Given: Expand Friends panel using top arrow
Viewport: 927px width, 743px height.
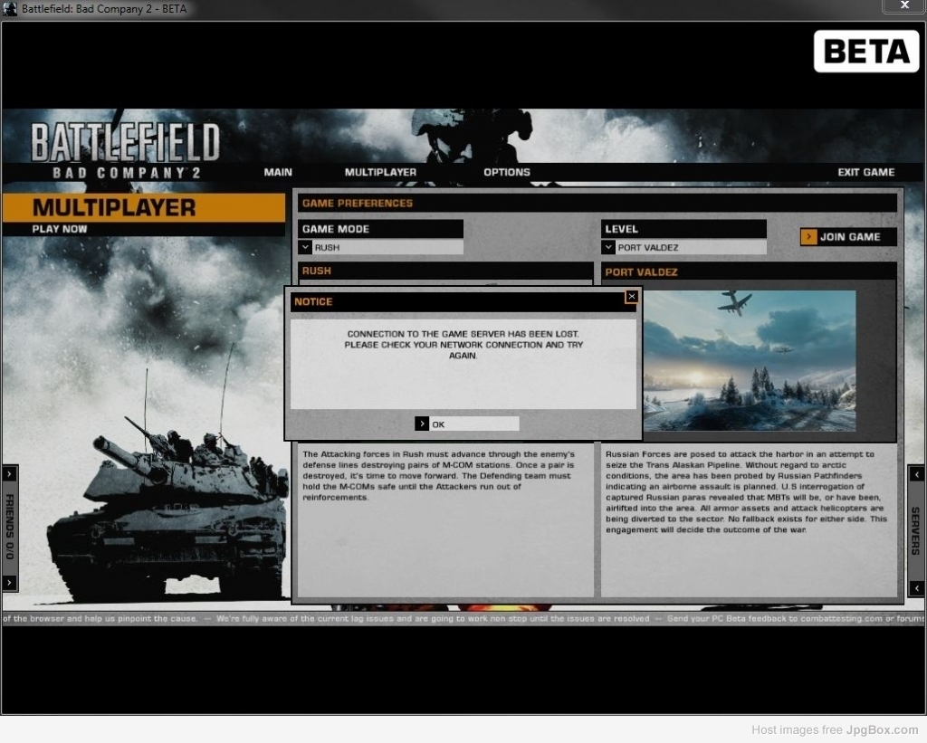Looking at the screenshot, I should click(x=9, y=474).
